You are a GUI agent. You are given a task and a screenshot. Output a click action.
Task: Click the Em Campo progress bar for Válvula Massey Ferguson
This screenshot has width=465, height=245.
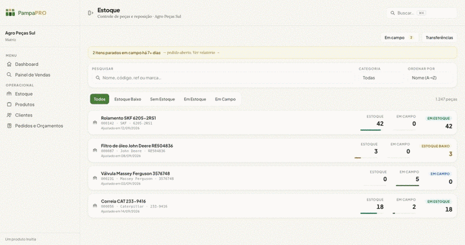[x=408, y=186]
